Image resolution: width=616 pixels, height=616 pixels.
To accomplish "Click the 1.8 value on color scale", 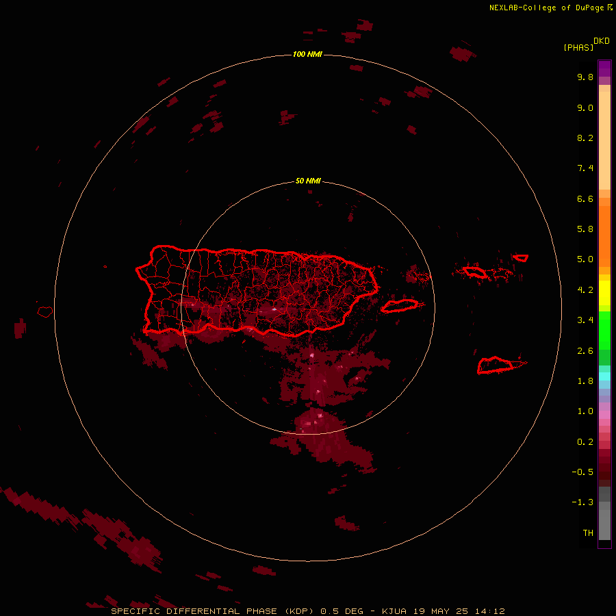I will (x=585, y=381).
